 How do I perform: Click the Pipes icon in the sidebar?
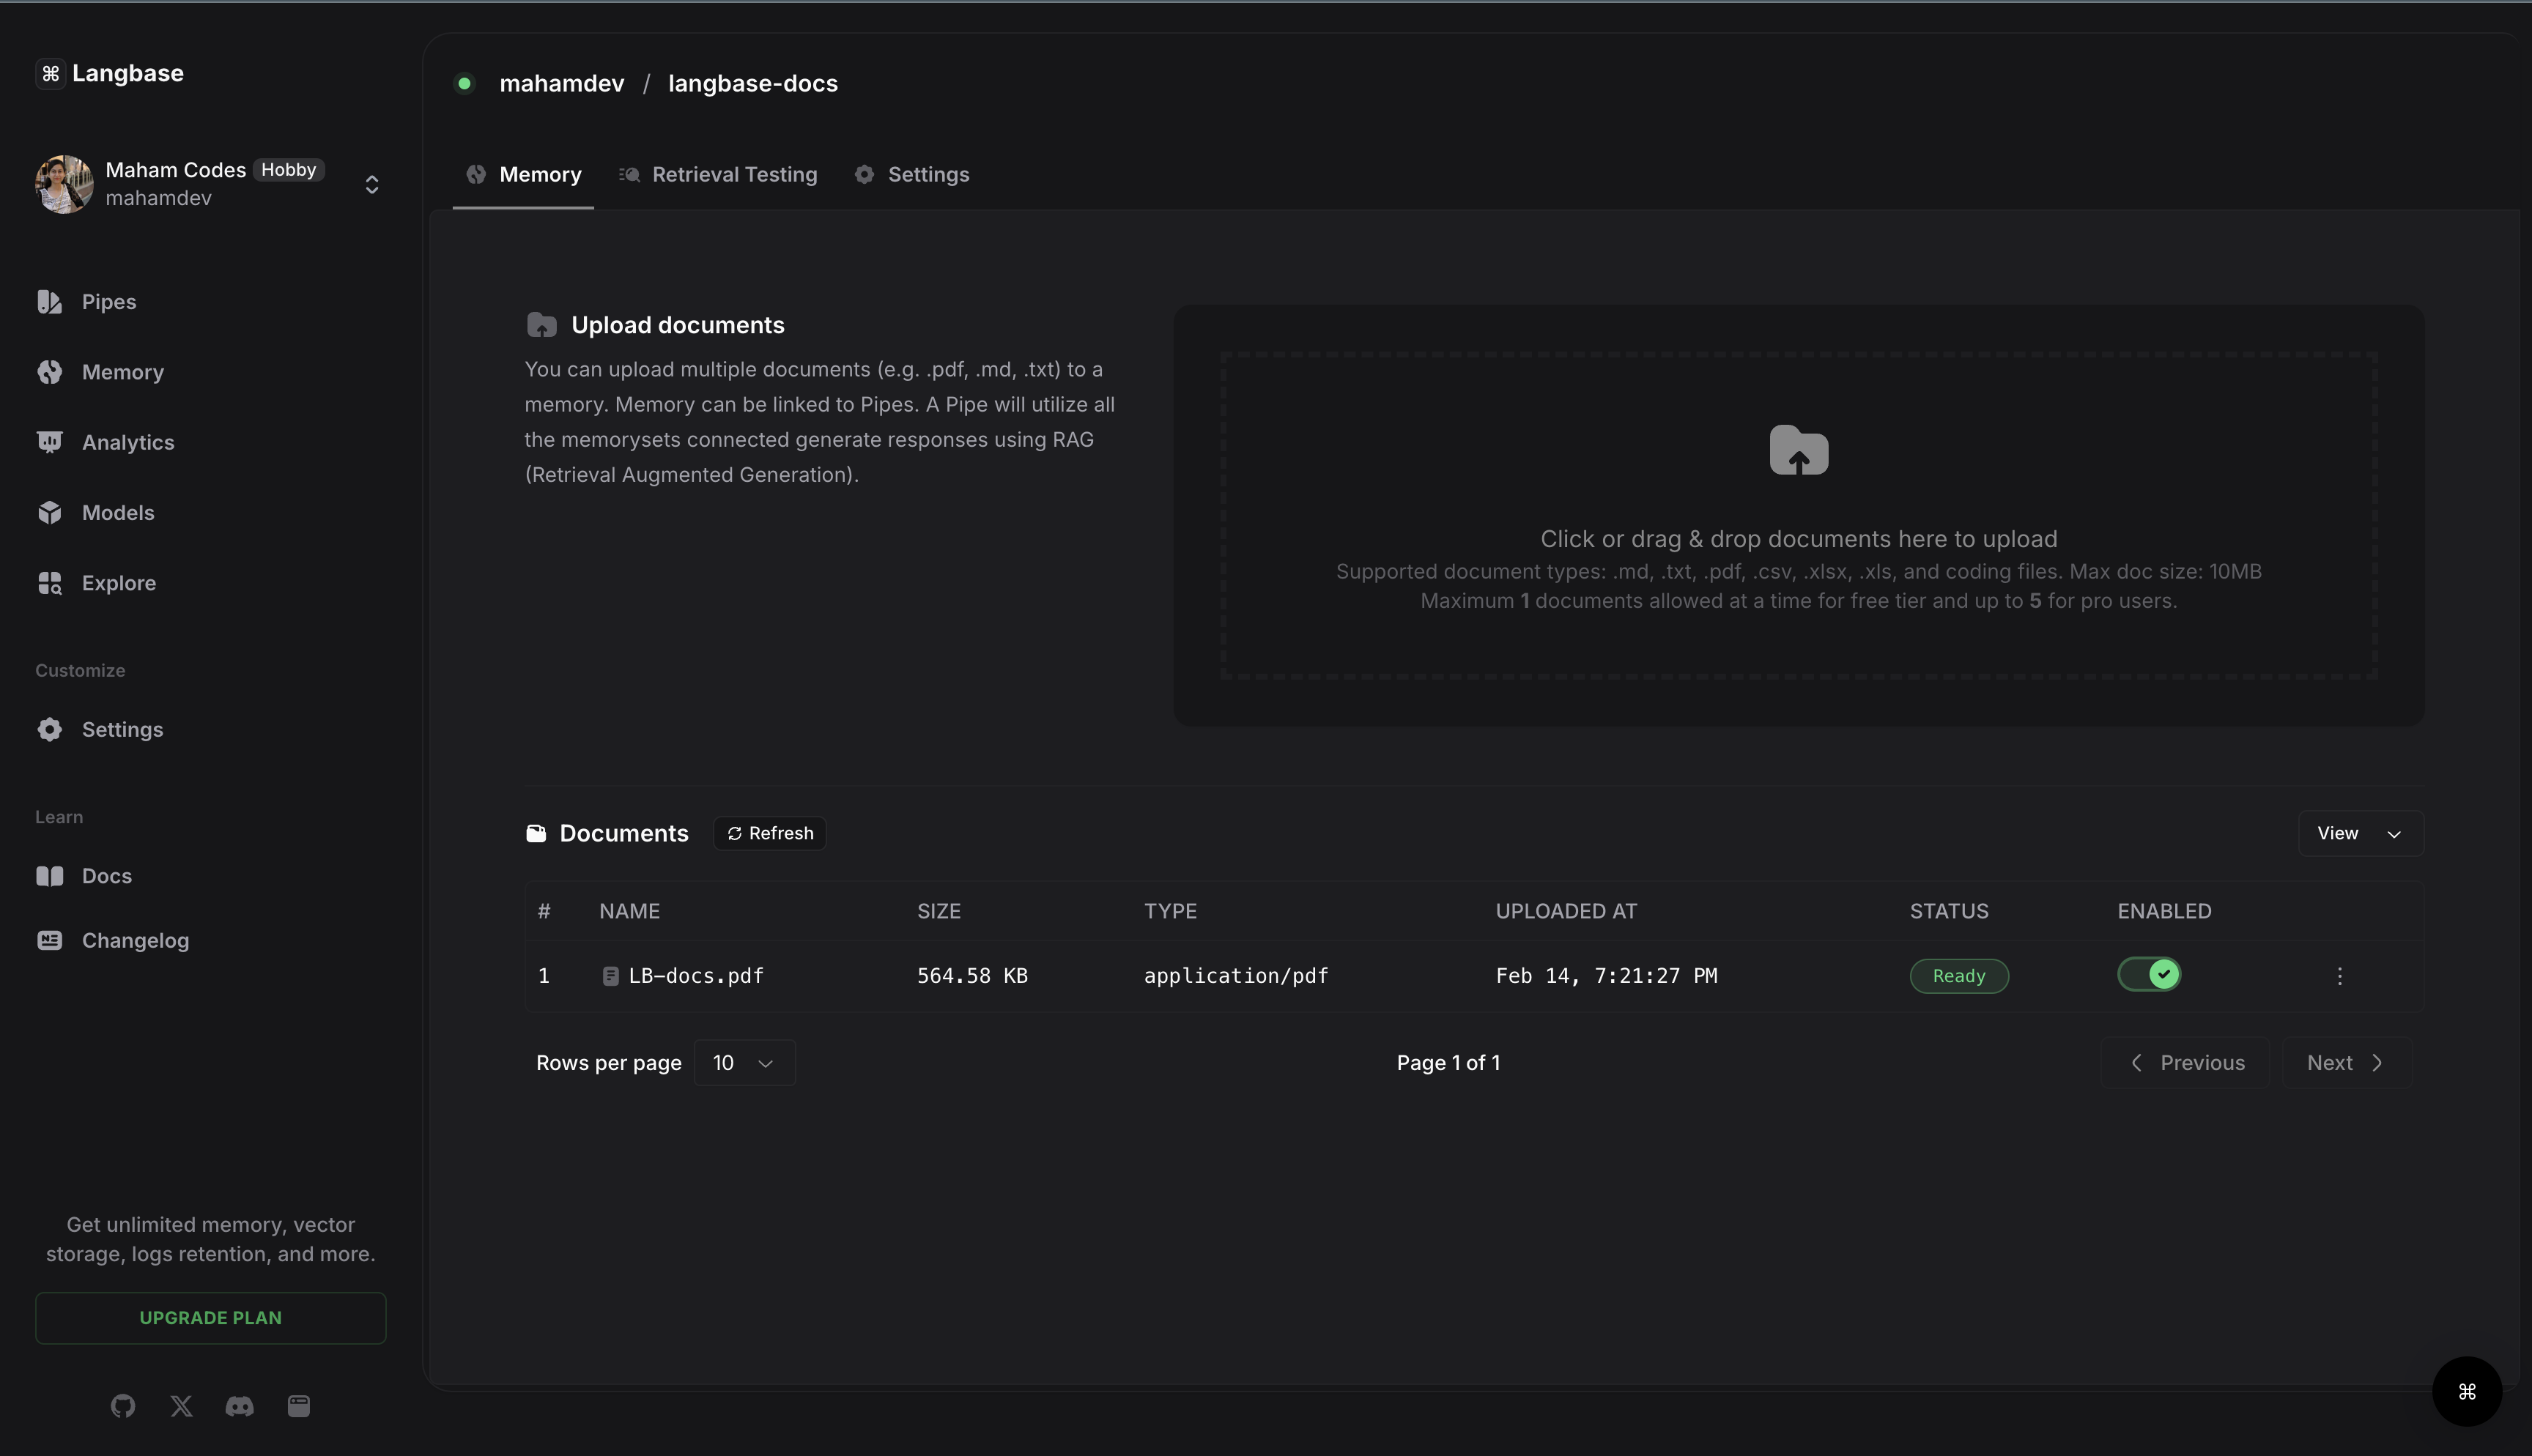tap(49, 302)
